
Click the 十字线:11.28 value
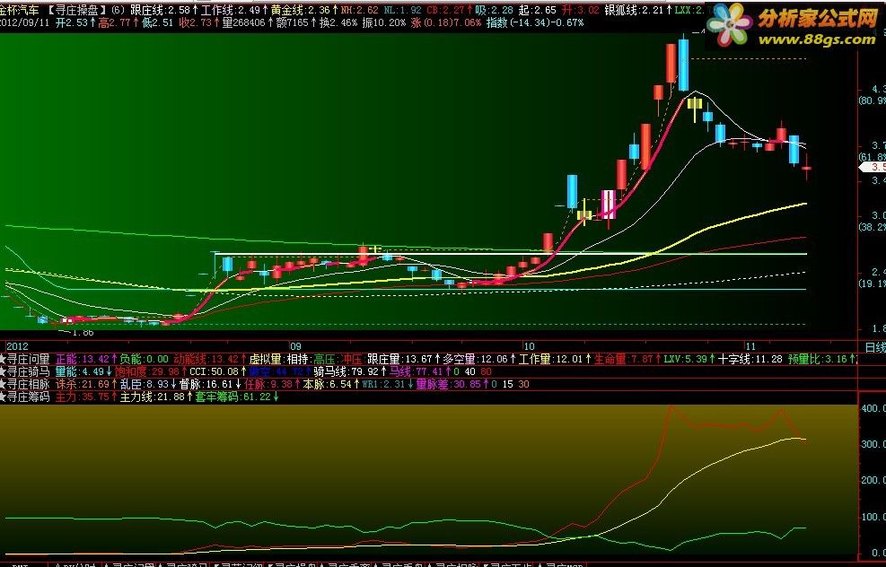[750, 359]
